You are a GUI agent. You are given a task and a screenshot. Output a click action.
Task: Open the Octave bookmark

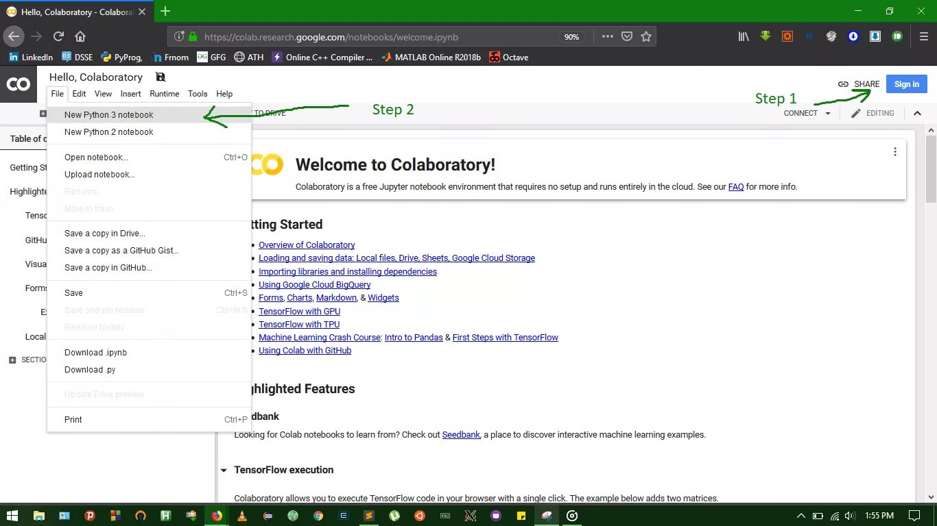click(x=508, y=58)
